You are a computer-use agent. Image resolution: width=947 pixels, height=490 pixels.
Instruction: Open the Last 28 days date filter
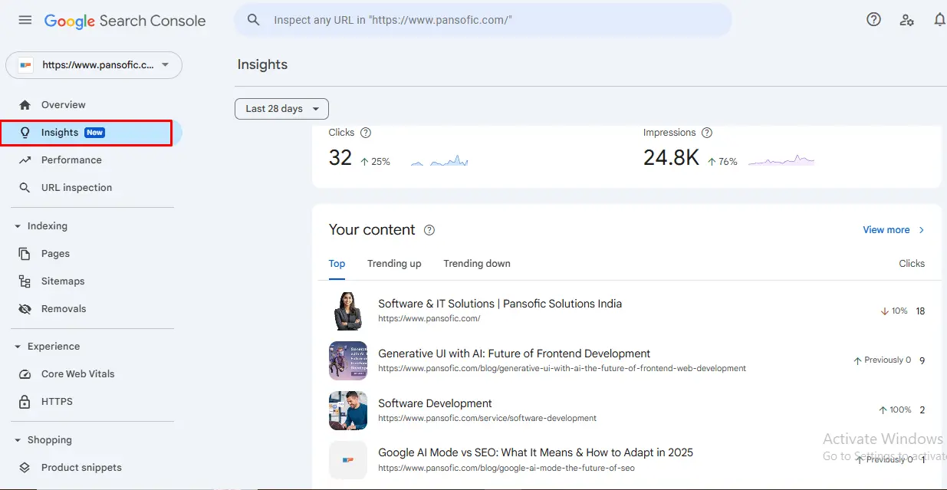point(281,109)
